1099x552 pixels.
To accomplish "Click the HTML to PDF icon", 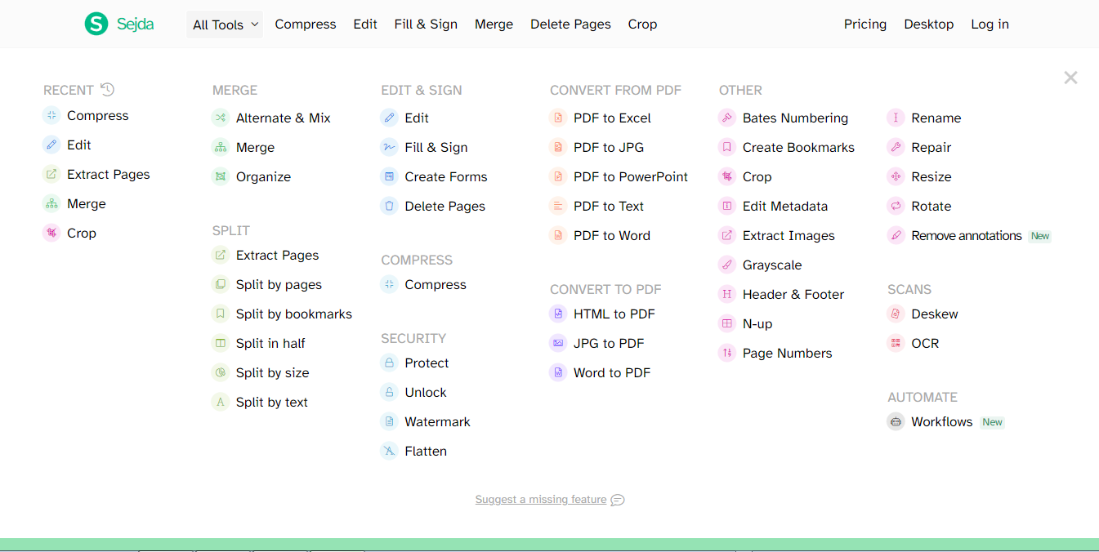I will pyautogui.click(x=558, y=314).
